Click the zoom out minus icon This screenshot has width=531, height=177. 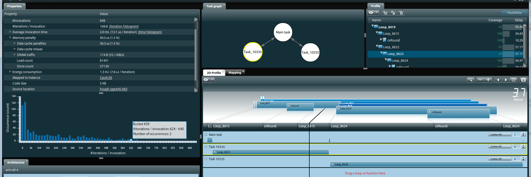[480, 80]
